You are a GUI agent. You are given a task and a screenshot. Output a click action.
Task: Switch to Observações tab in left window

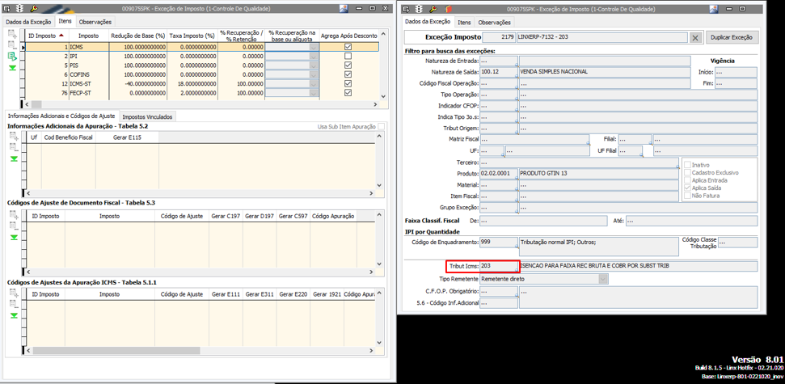(95, 22)
